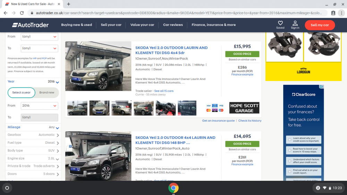Screen dimensions: 347x195
Task: Tick 'Understand which factors affect' checkbox
Action: (289, 161)
